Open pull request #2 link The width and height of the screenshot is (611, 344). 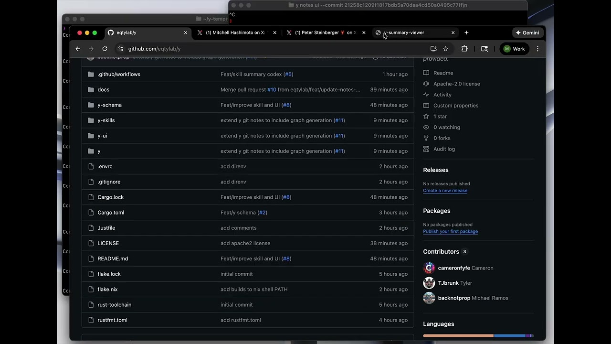262,213
